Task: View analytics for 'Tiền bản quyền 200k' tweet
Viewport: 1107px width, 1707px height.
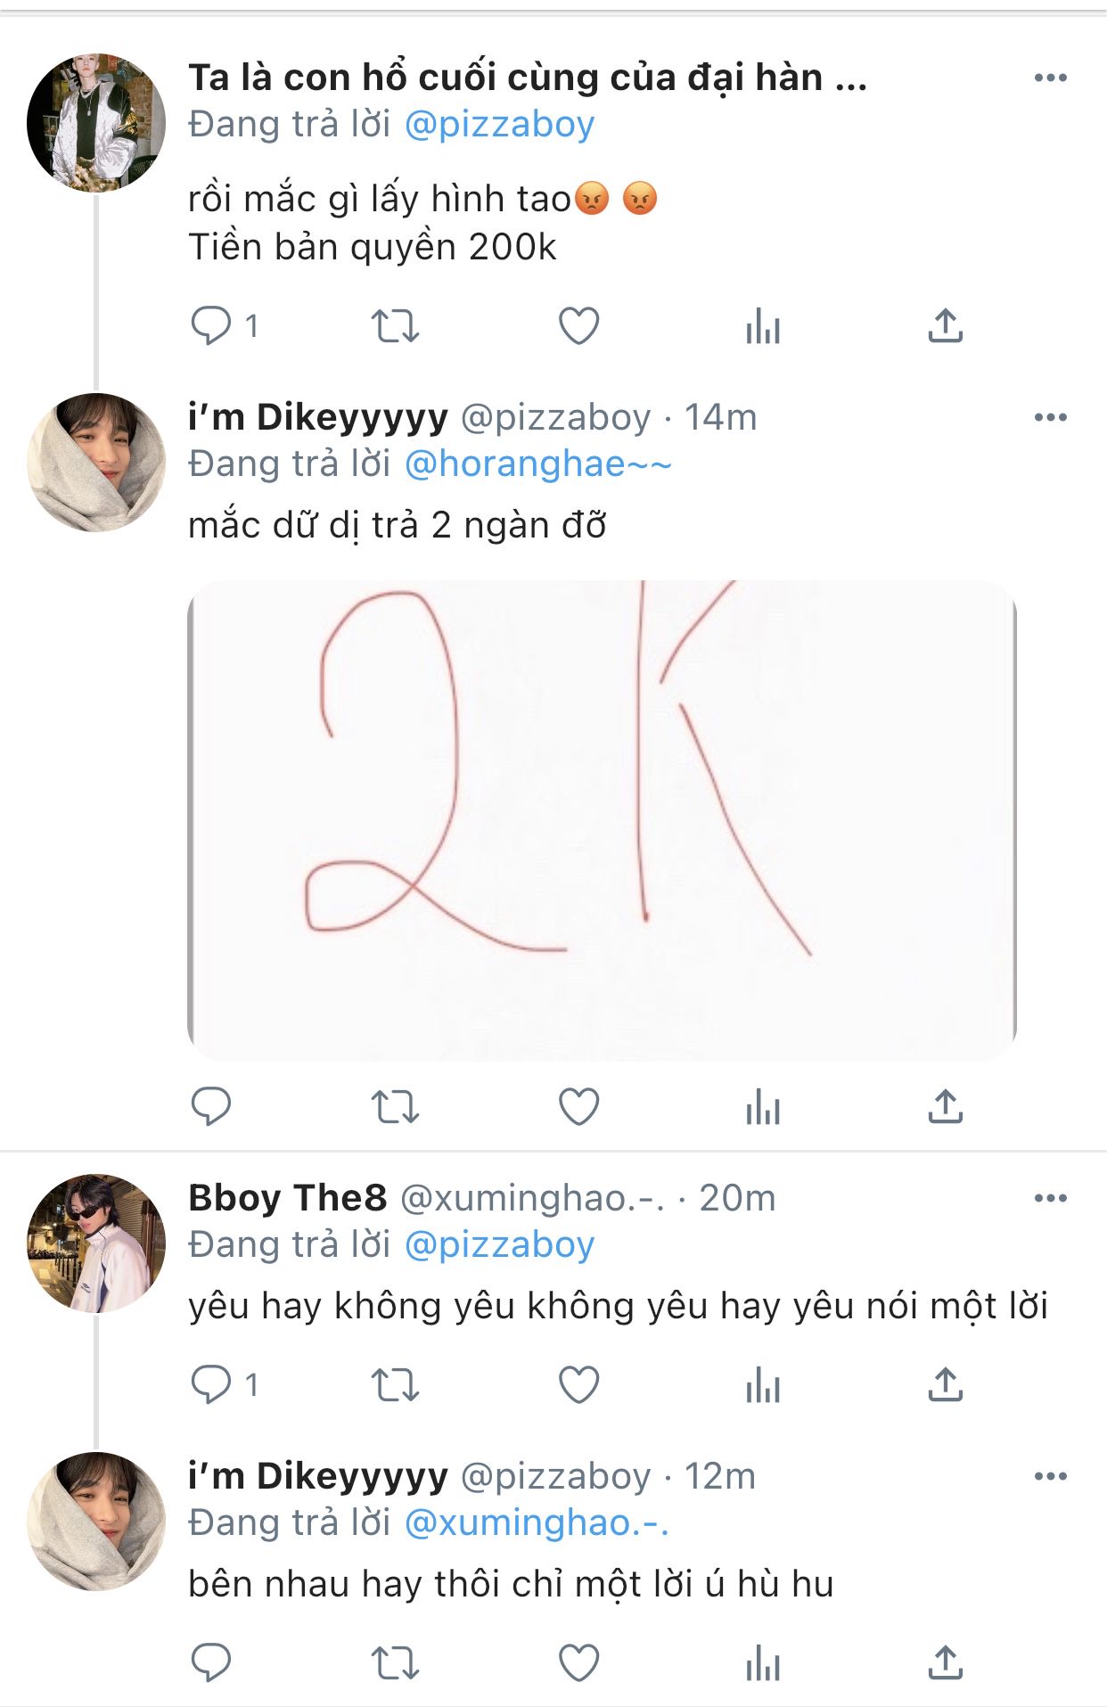Action: pyautogui.click(x=762, y=326)
